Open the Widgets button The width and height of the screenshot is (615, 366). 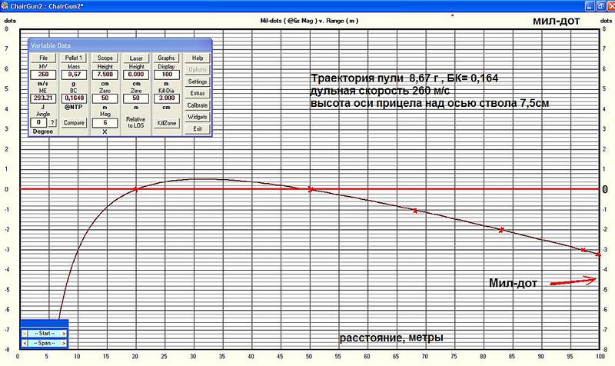point(198,117)
